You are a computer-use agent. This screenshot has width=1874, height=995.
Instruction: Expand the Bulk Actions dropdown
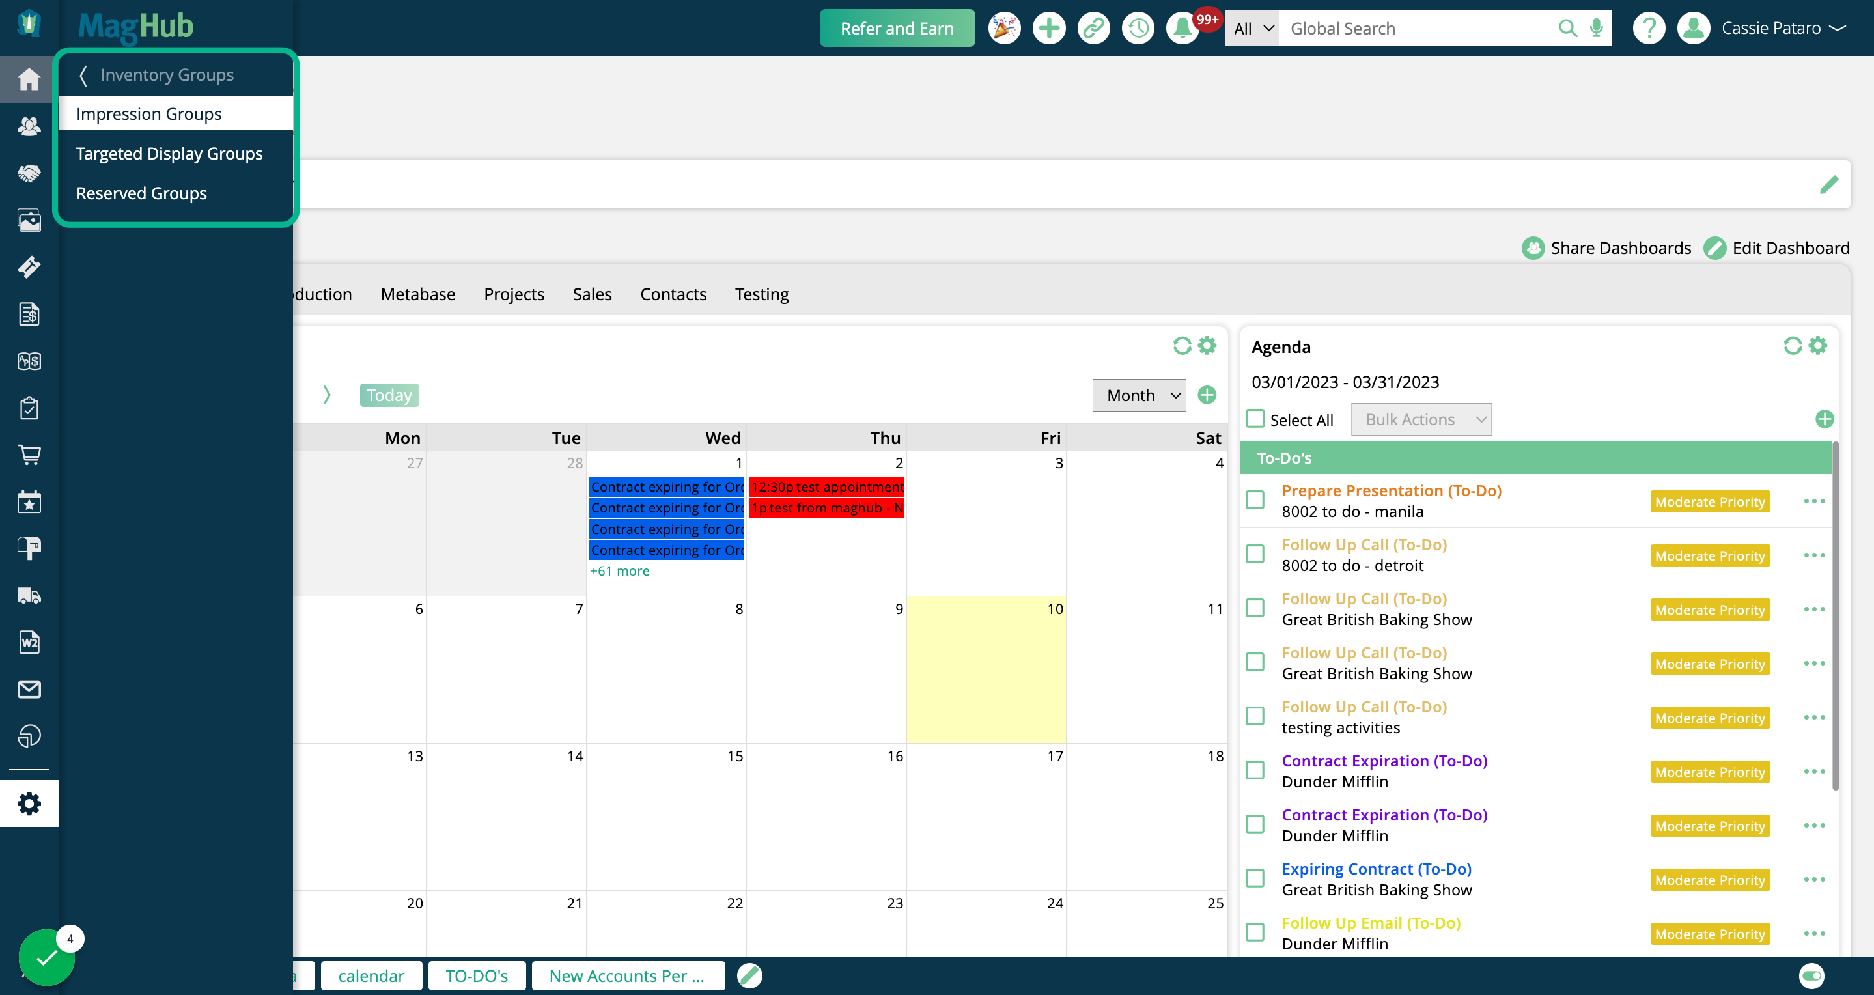pyautogui.click(x=1421, y=419)
